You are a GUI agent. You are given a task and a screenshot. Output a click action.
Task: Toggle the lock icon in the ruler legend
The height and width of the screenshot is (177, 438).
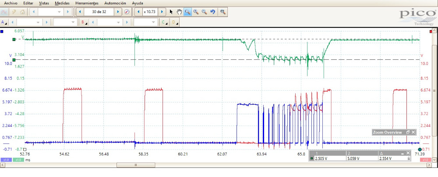coord(409,159)
